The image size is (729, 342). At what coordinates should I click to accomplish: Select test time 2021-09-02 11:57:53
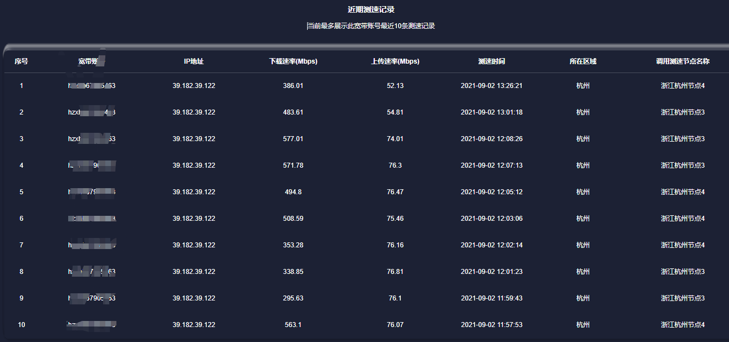click(492, 325)
